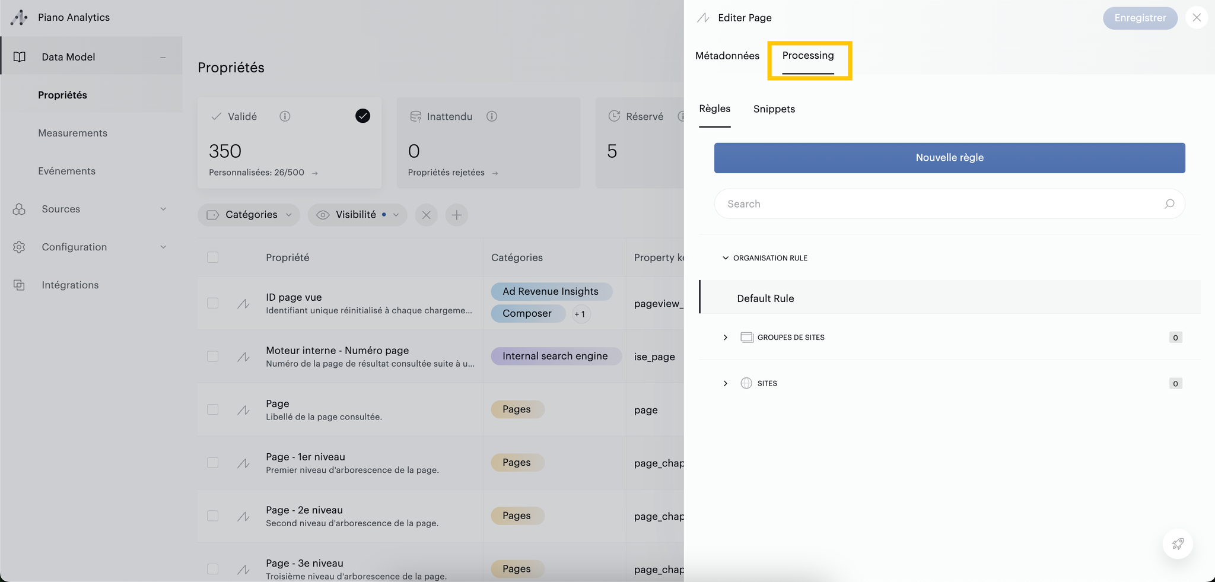Select the checkbox for Page row
Screen dimensions: 1215x582
tap(212, 409)
